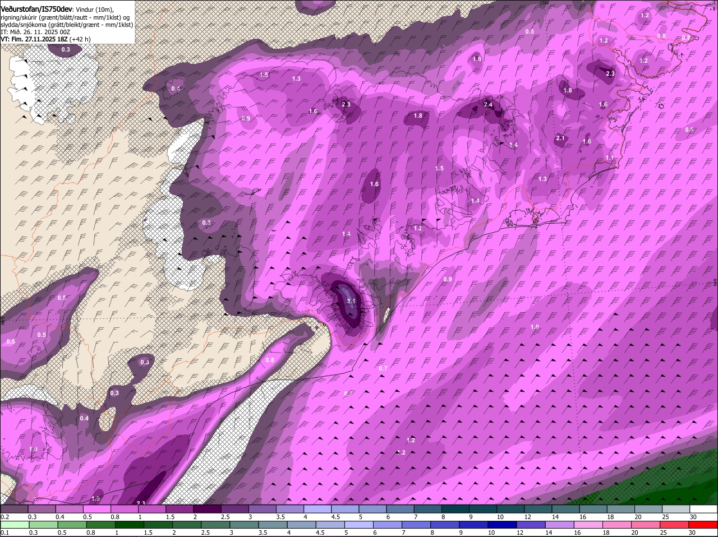The image size is (718, 537).
Task: Click the 3.1 precipitation maximum label
Action: pyautogui.click(x=352, y=302)
